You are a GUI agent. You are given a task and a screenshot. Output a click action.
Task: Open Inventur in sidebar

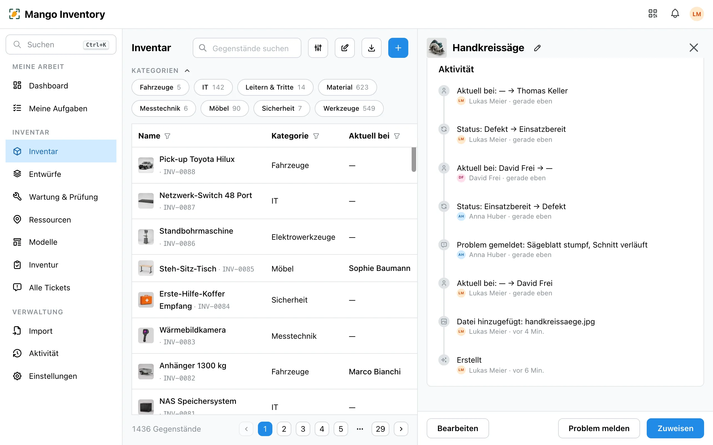(x=61, y=265)
